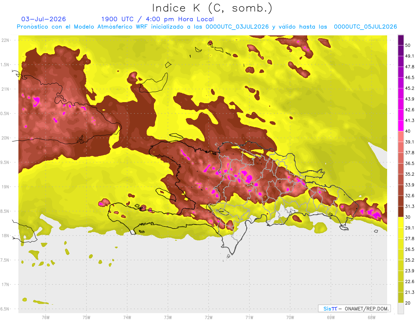Click the latitude axis label '19N'

click(5, 187)
